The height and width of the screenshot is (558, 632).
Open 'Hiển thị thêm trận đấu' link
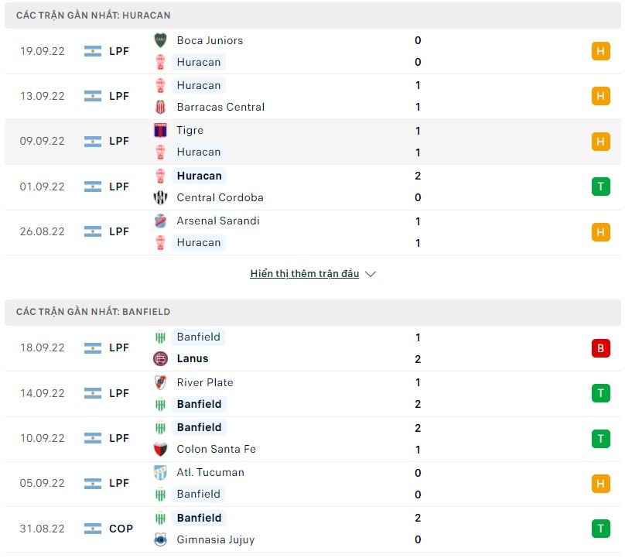304,274
